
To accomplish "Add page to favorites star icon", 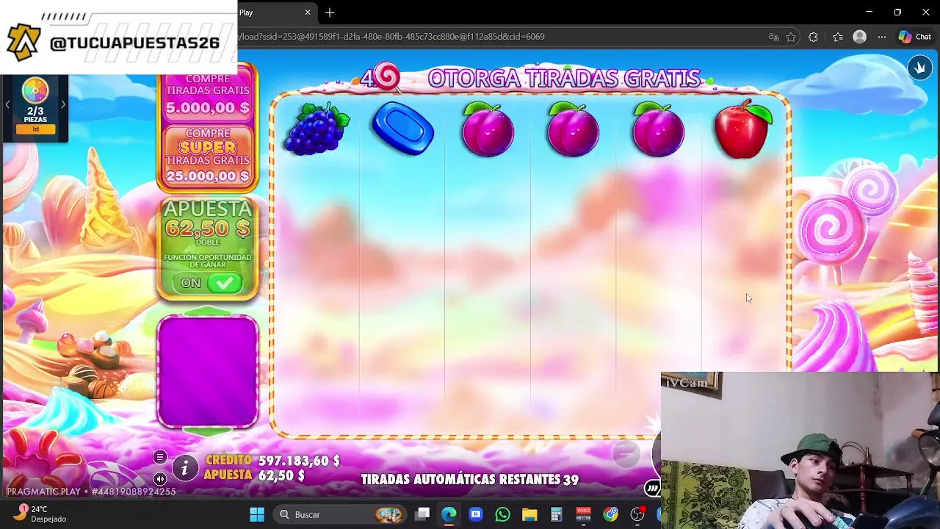I will (791, 37).
